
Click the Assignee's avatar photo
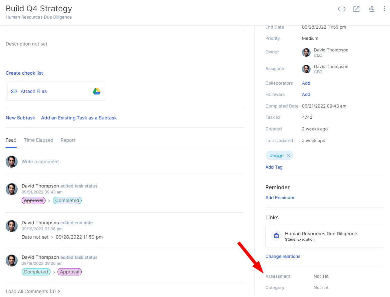[x=306, y=69]
